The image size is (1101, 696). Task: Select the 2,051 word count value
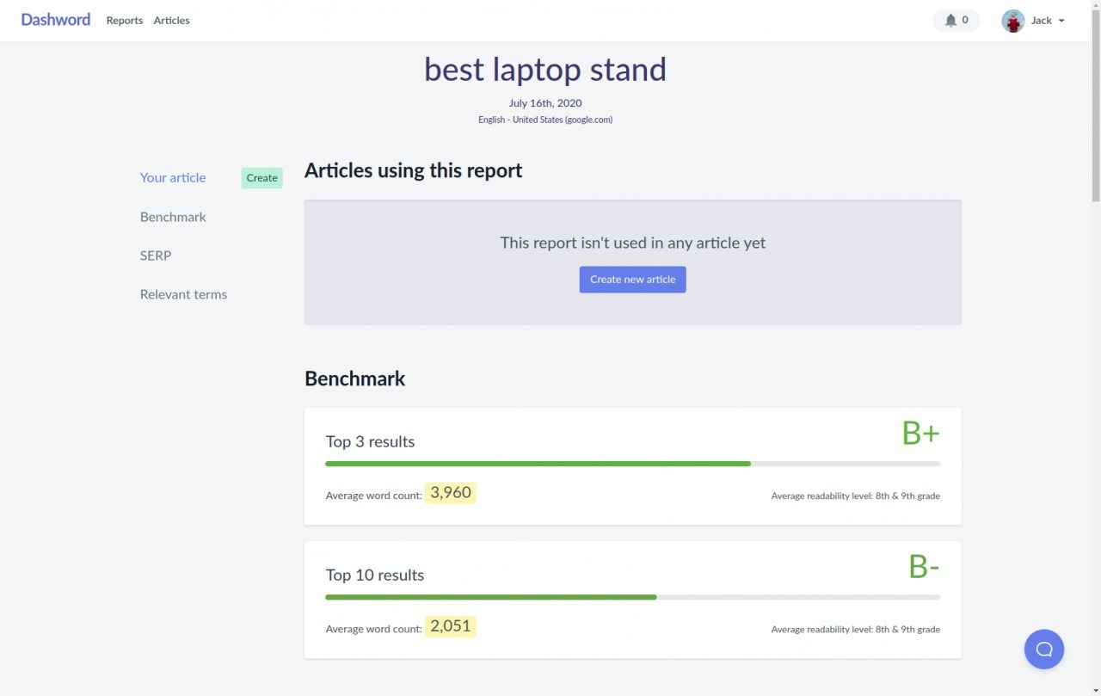pyautogui.click(x=451, y=626)
